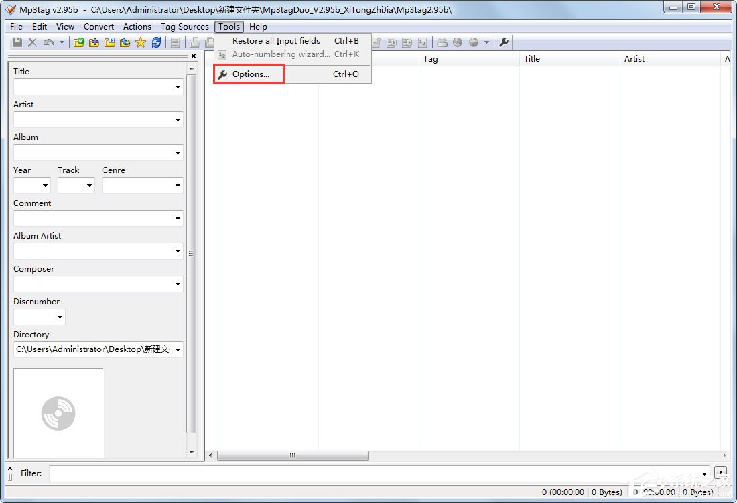Open the Filter history dropdown arrow
The image size is (737, 503).
tap(705, 473)
